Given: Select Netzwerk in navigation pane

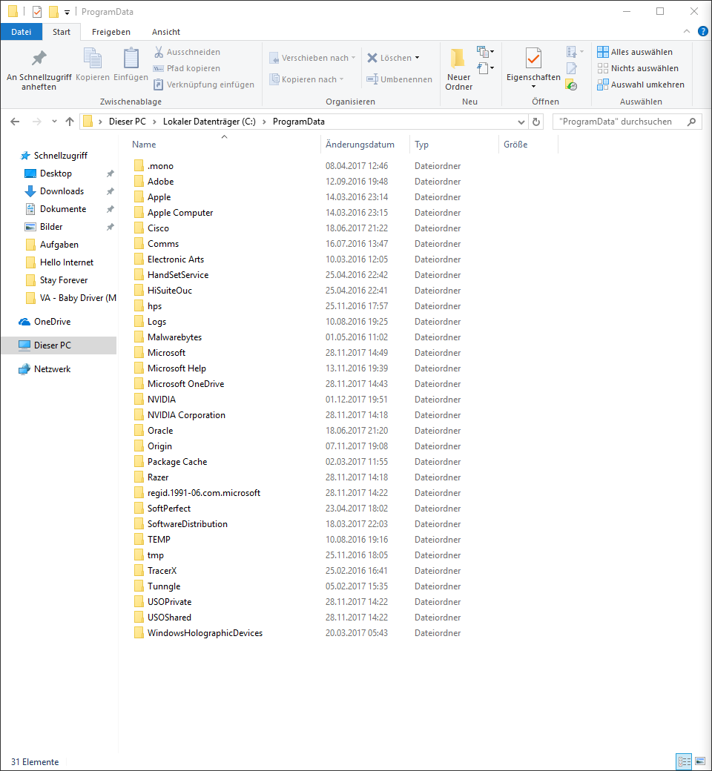Looking at the screenshot, I should click(52, 369).
